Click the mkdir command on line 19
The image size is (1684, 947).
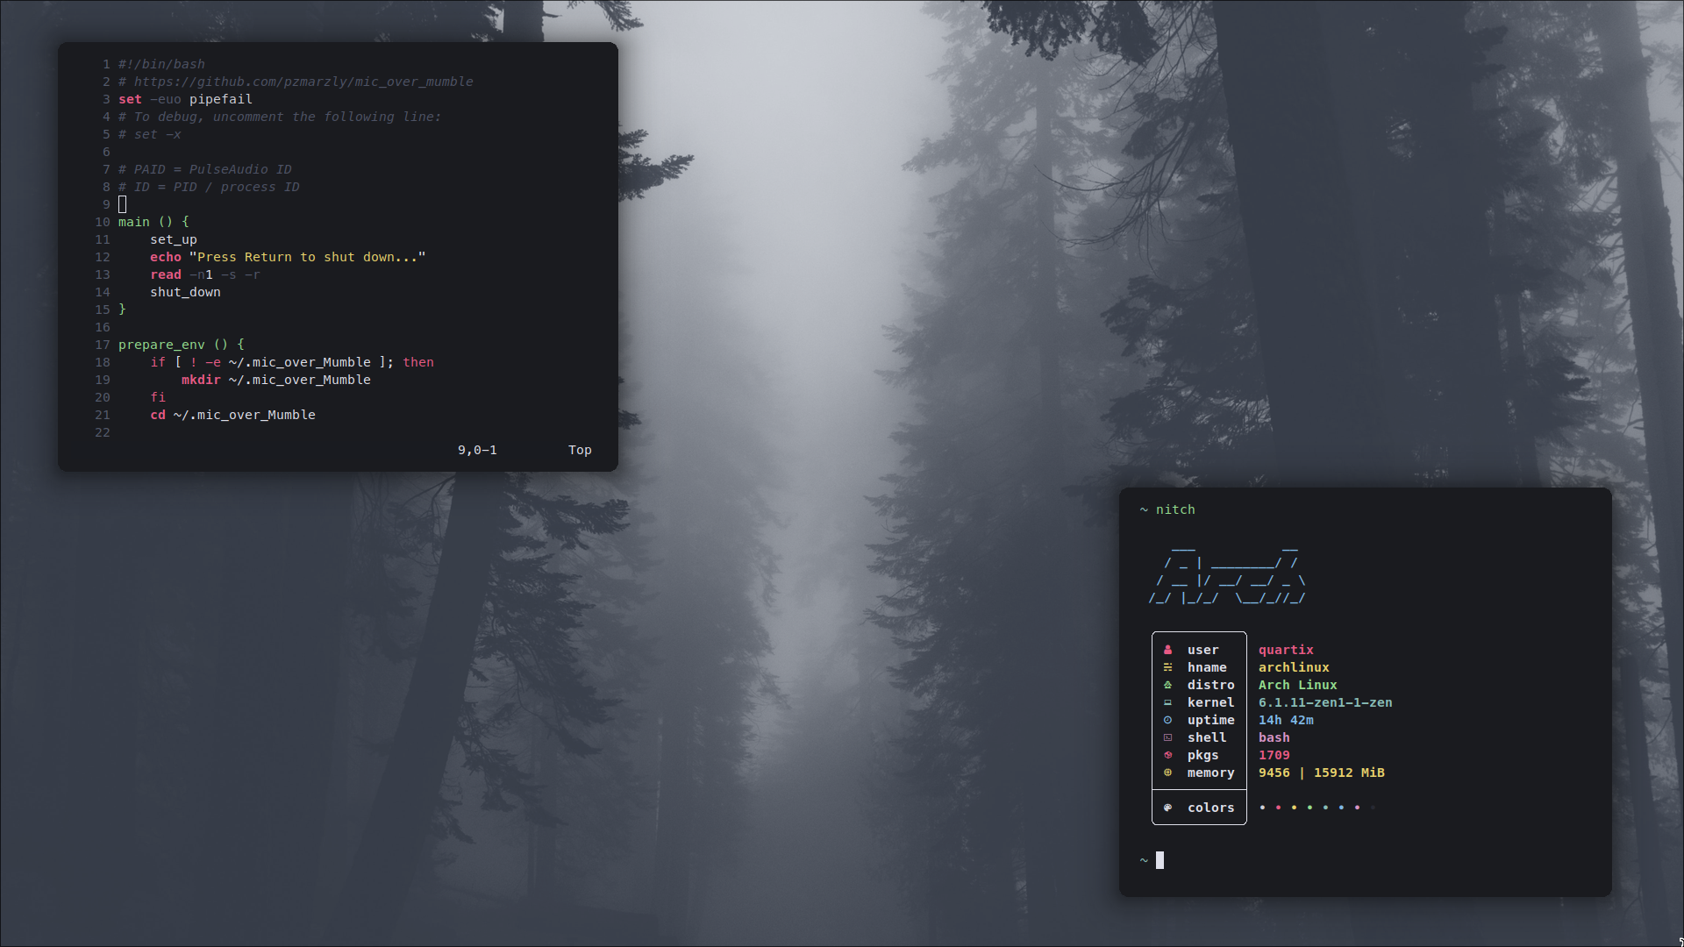(201, 380)
